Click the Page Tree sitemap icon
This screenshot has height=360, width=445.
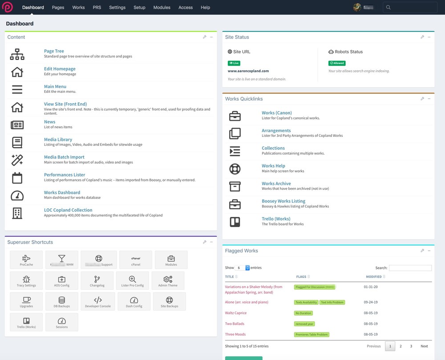tap(17, 54)
